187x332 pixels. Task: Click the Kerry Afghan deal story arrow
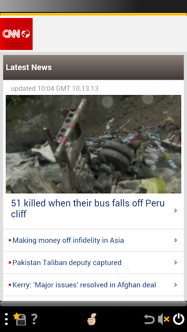[x=175, y=285]
